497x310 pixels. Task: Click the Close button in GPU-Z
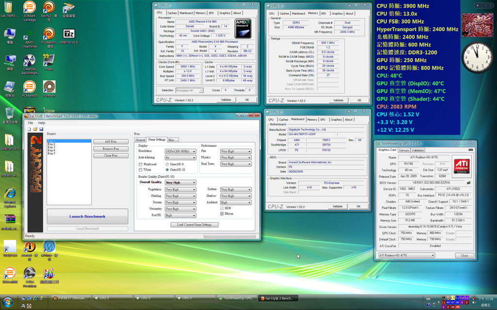pos(464,255)
